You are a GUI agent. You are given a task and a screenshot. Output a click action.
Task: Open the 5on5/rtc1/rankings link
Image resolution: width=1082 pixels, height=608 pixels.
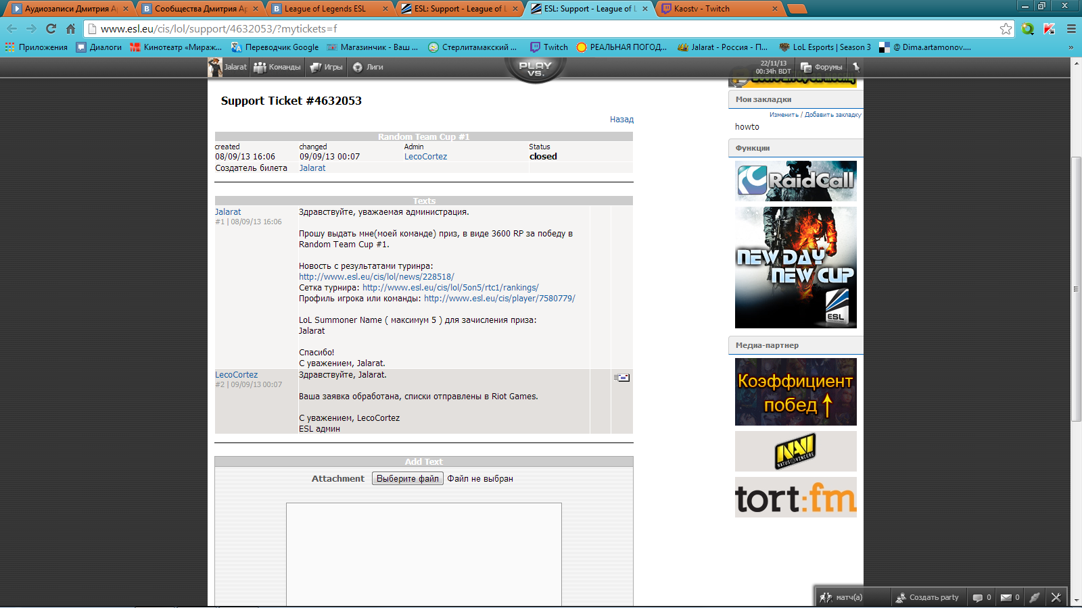[450, 288]
